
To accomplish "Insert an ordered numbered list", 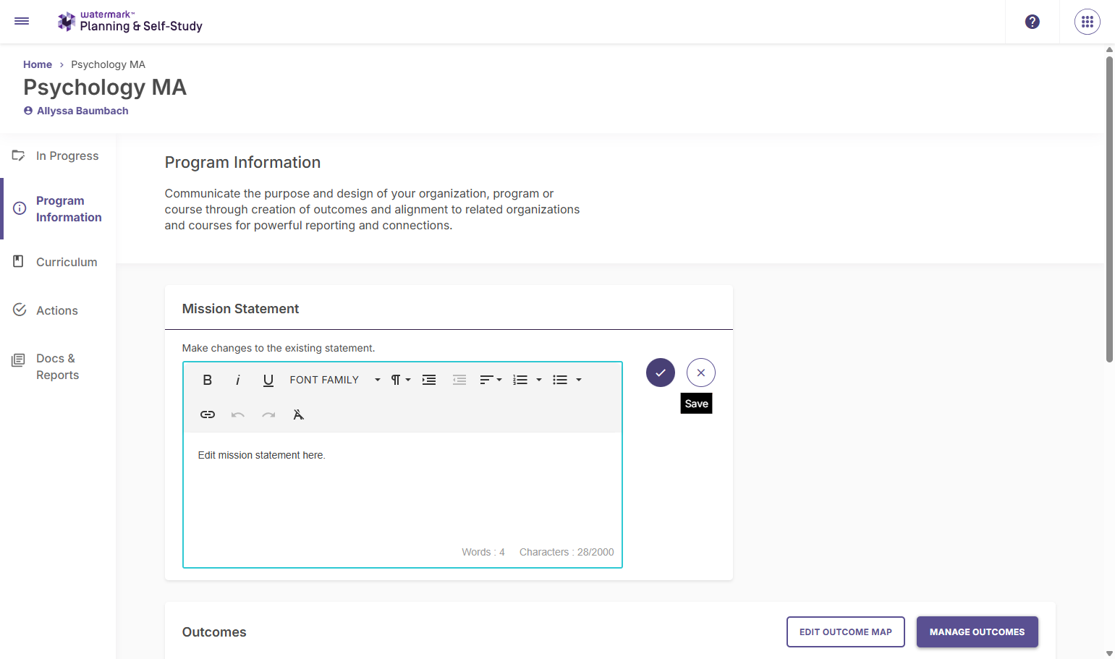I will pos(520,380).
